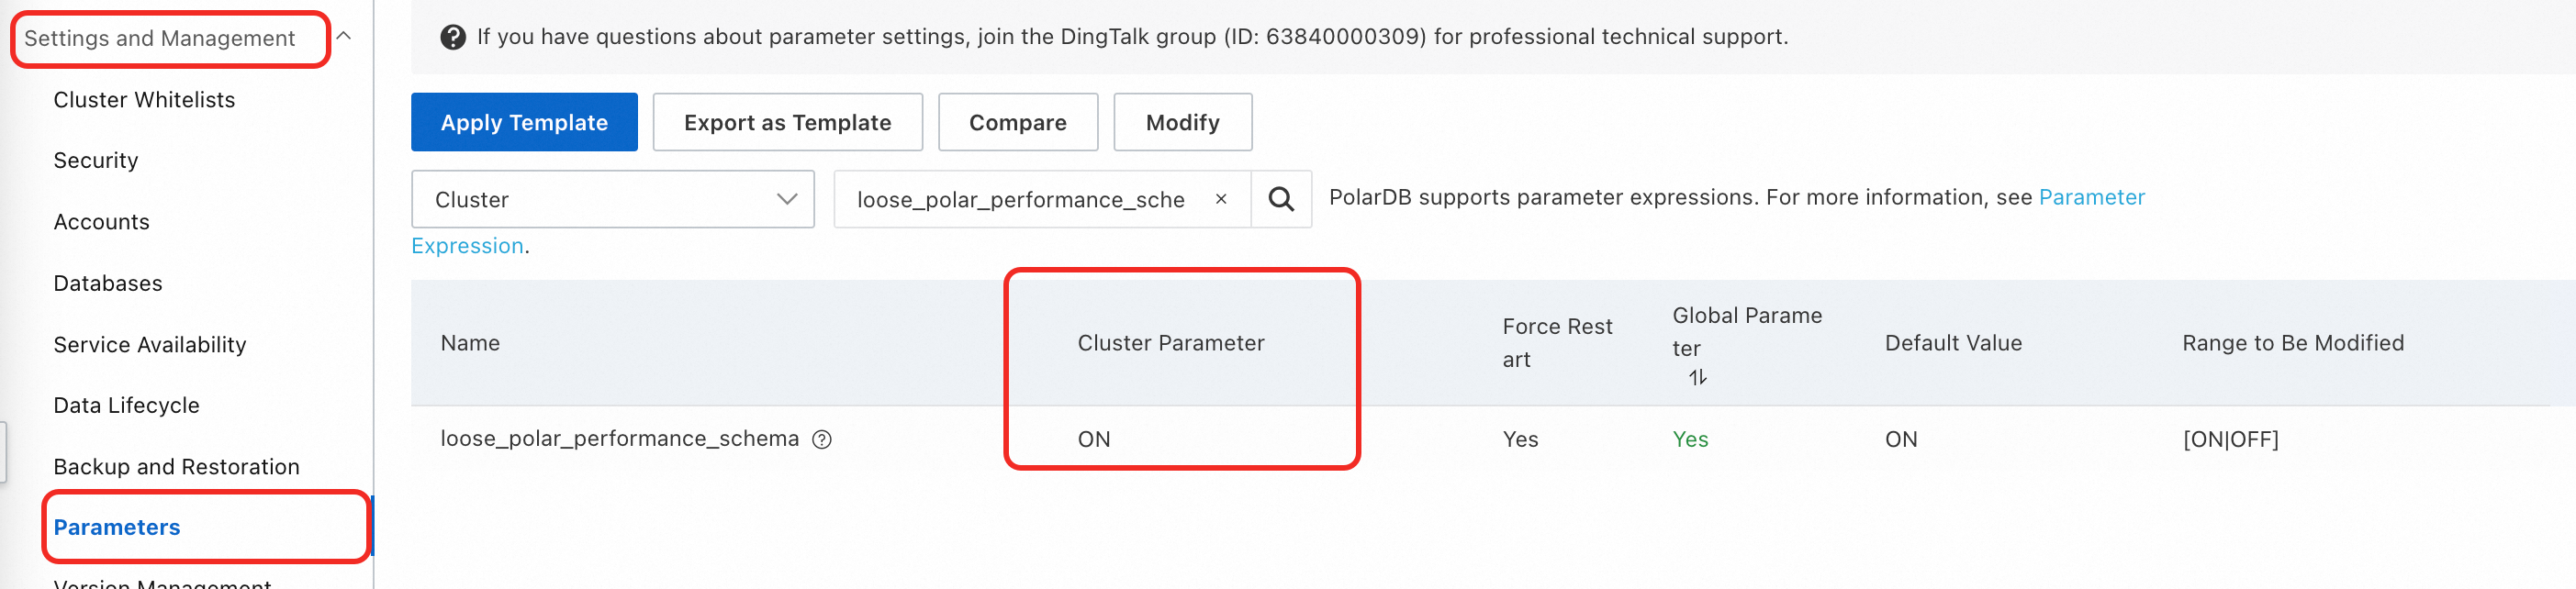This screenshot has width=2576, height=589.
Task: Click help icon next to loose_polar_performance_schema
Action: click(x=821, y=439)
